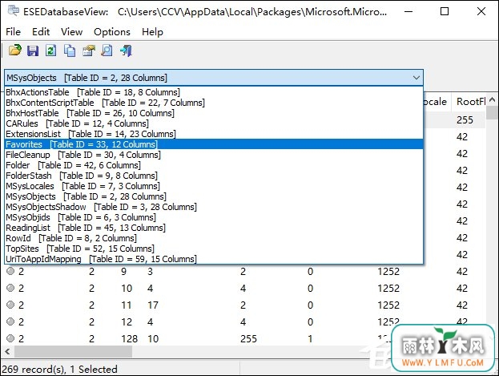Select TopSites table entry
Viewport: 499px width, 376px height.
(214, 249)
